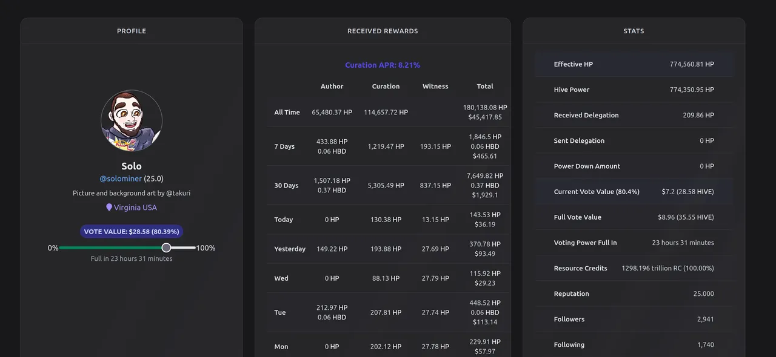The height and width of the screenshot is (357, 776).
Task: Click the Solo profile avatar picture
Action: (x=132, y=120)
